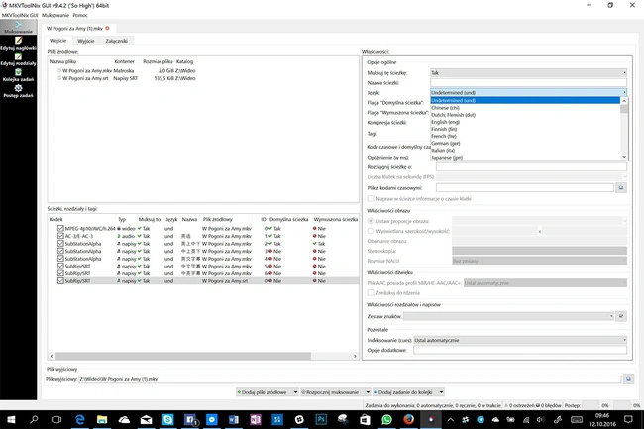The image size is (644, 429).
Task: Open File Explorer from the taskbar
Action: (102, 419)
